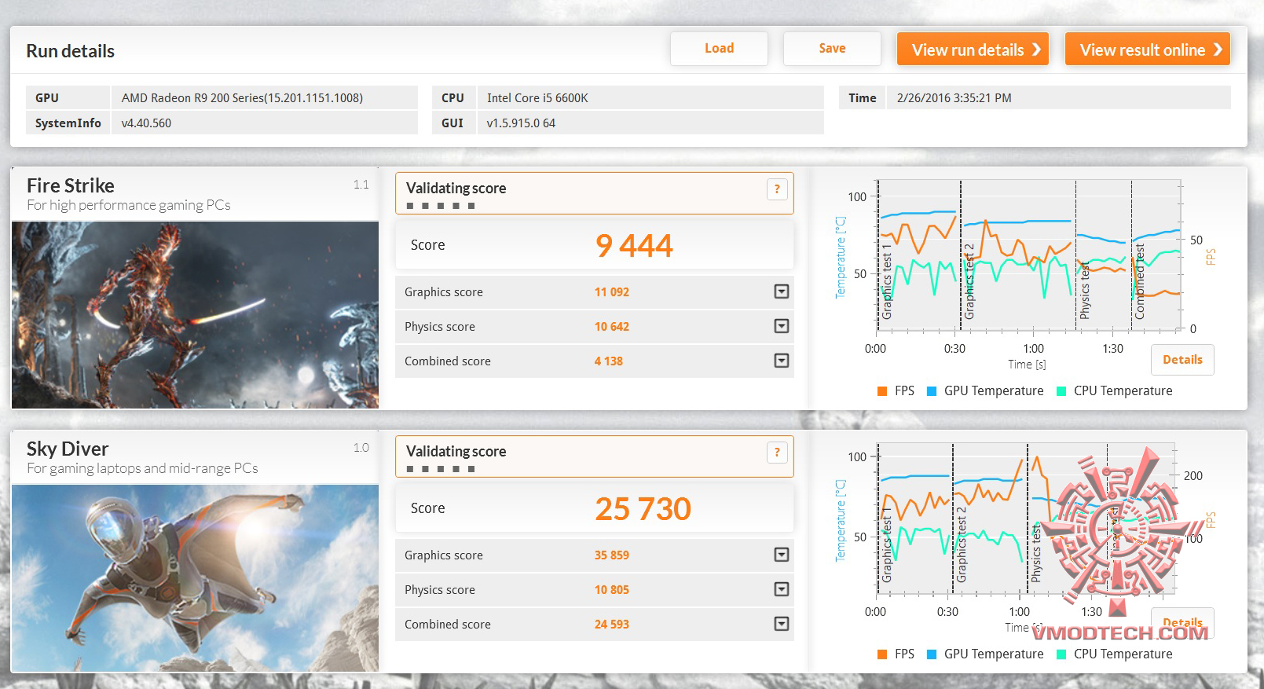Screen dimensions: 1264x689
Task: Select the run time 2/26/2016 3:35:21 PM
Action: pyautogui.click(x=954, y=98)
